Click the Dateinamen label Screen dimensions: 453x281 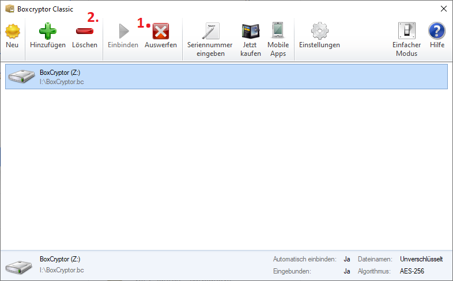[375, 259]
